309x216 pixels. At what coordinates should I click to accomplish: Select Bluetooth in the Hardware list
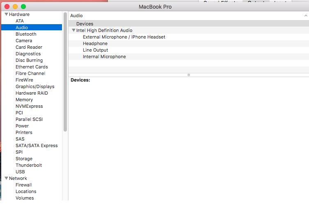(x=26, y=34)
